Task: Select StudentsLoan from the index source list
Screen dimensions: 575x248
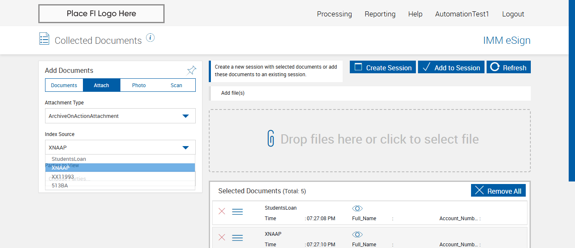Action: coord(69,159)
